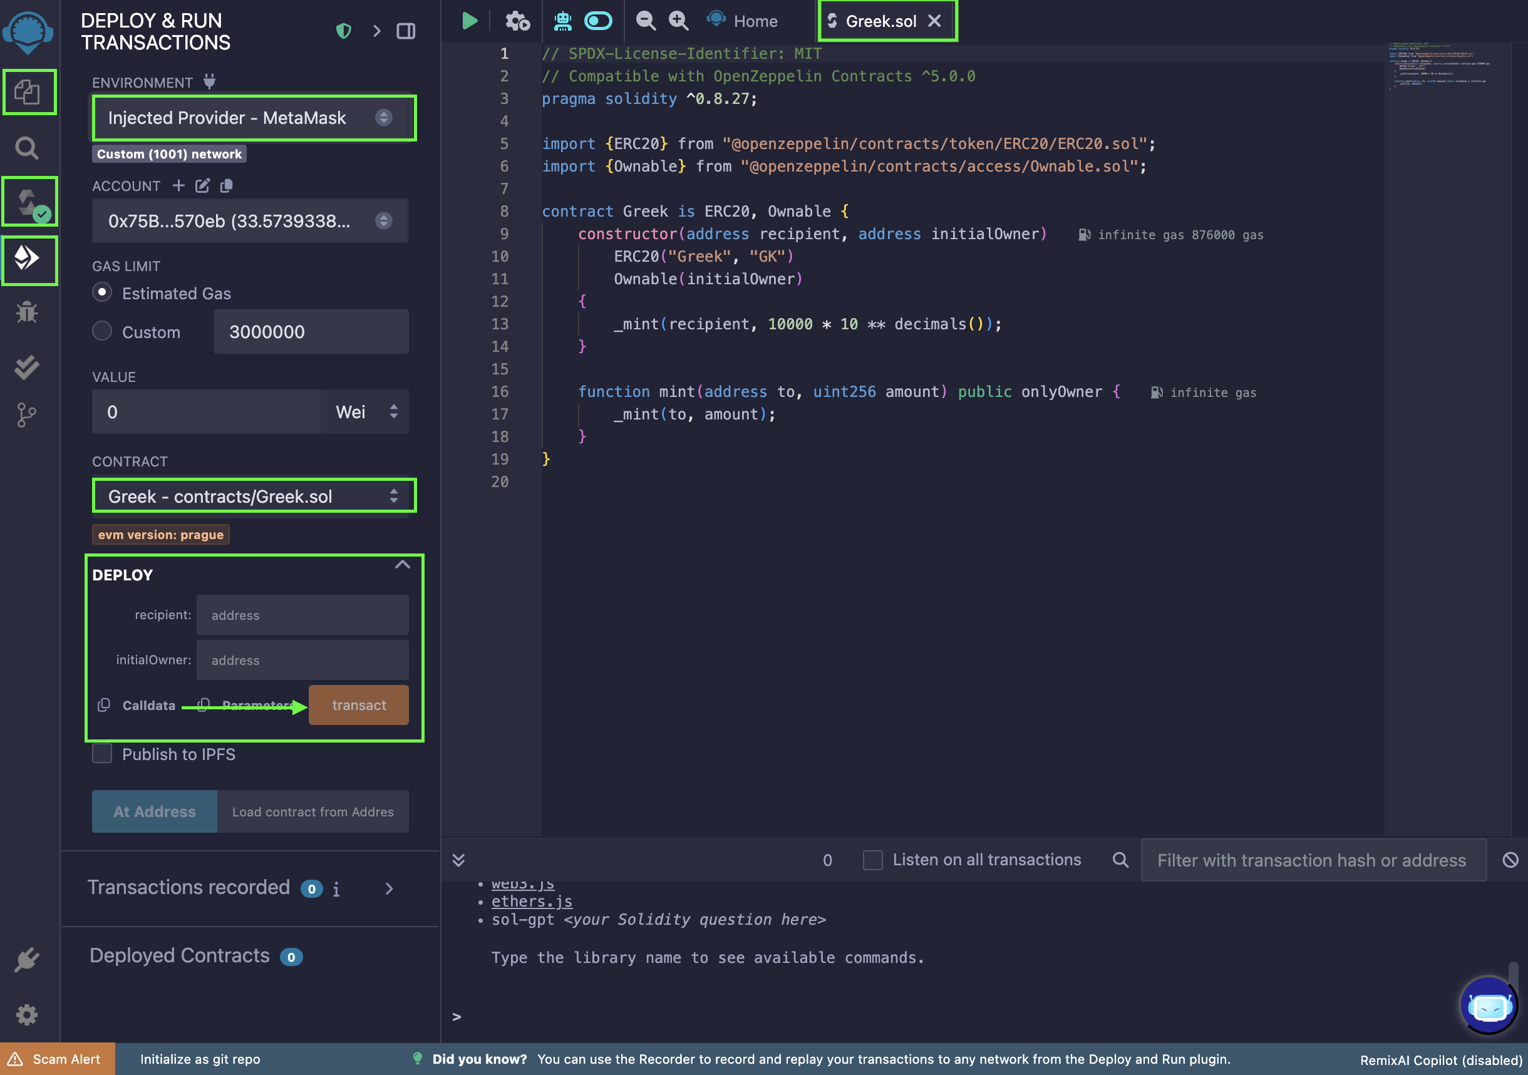Open Deploy & run transactions sidebar icon
This screenshot has height=1075, width=1528.
(x=28, y=258)
